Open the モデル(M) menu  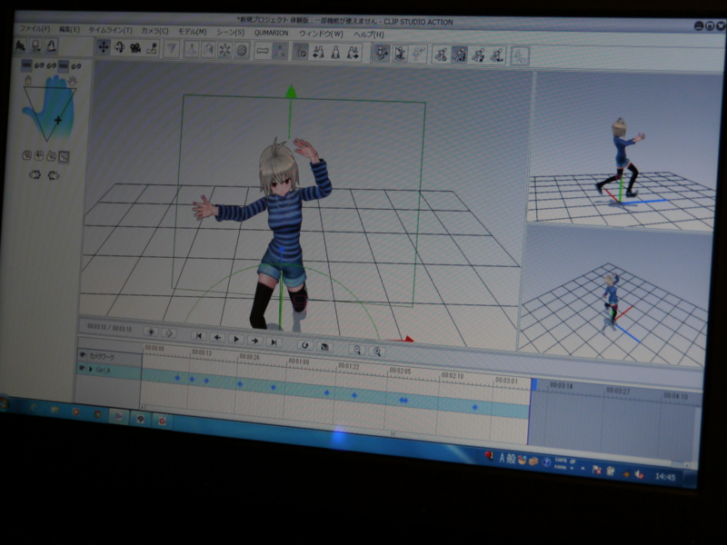pos(193,32)
